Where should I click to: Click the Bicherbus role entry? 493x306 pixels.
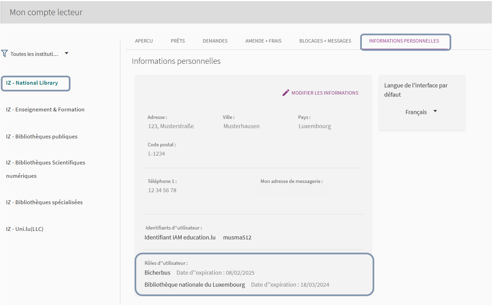[157, 272]
